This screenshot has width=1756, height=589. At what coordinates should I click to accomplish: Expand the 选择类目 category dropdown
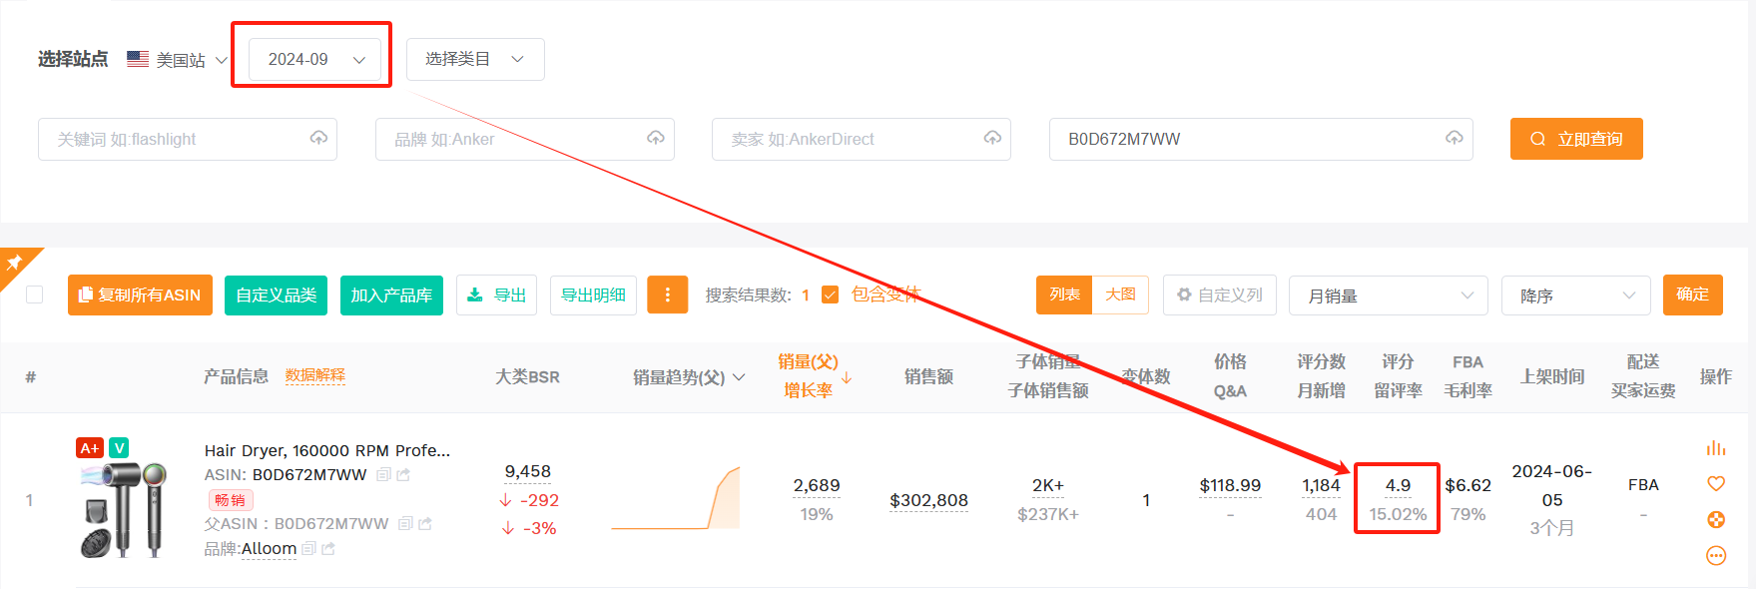coord(475,59)
